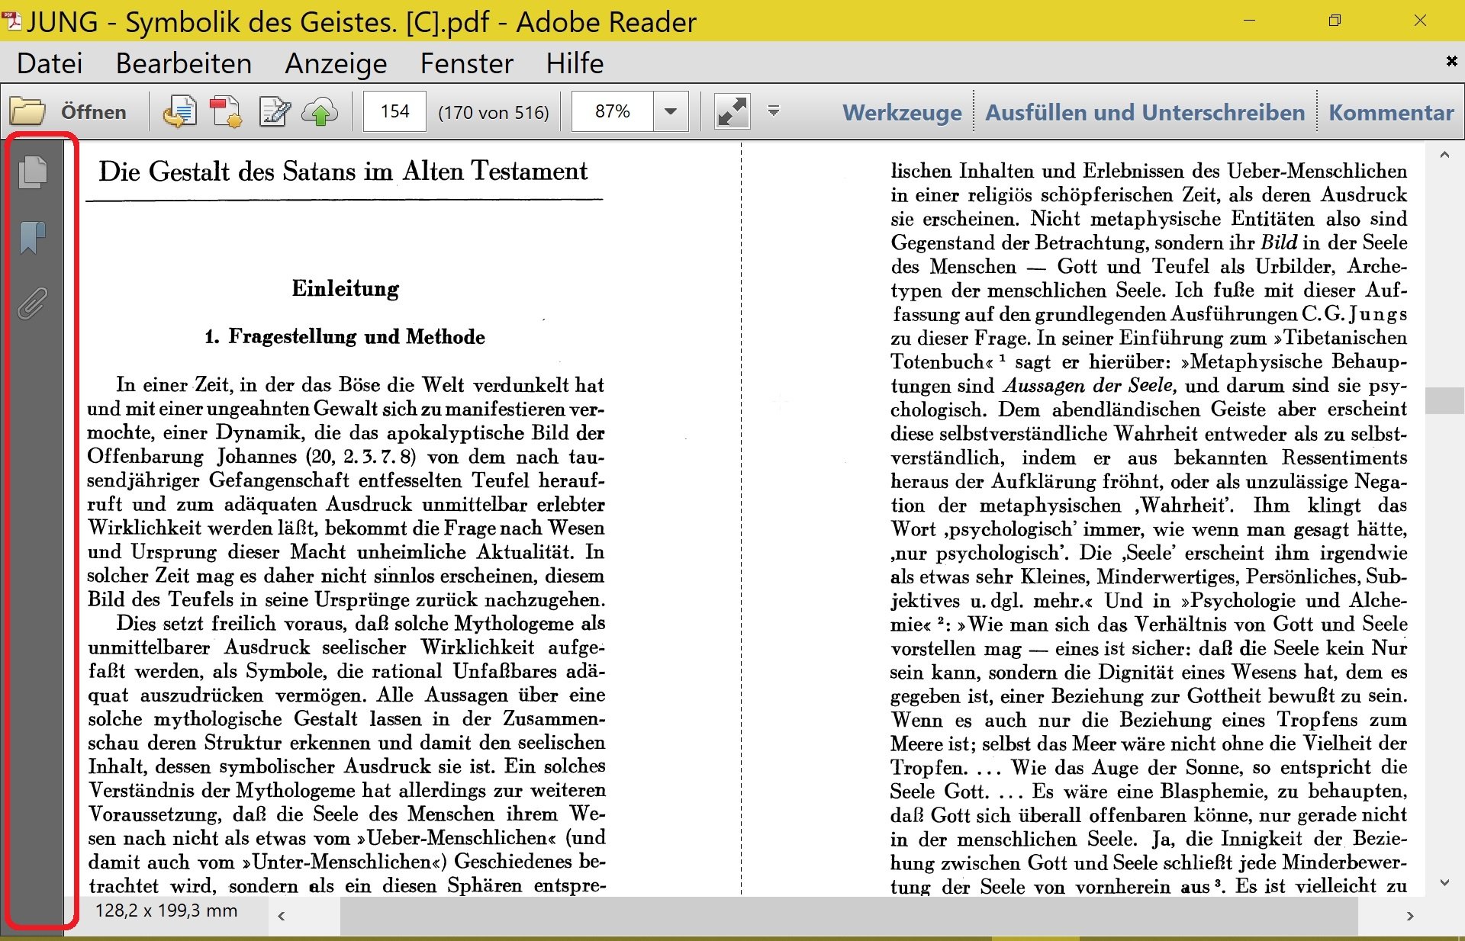This screenshot has height=941, width=1465.
Task: Show the bookmarks panel in sidebar
Action: pyautogui.click(x=33, y=237)
